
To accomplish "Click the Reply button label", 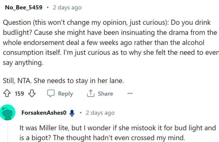I will (65, 94).
